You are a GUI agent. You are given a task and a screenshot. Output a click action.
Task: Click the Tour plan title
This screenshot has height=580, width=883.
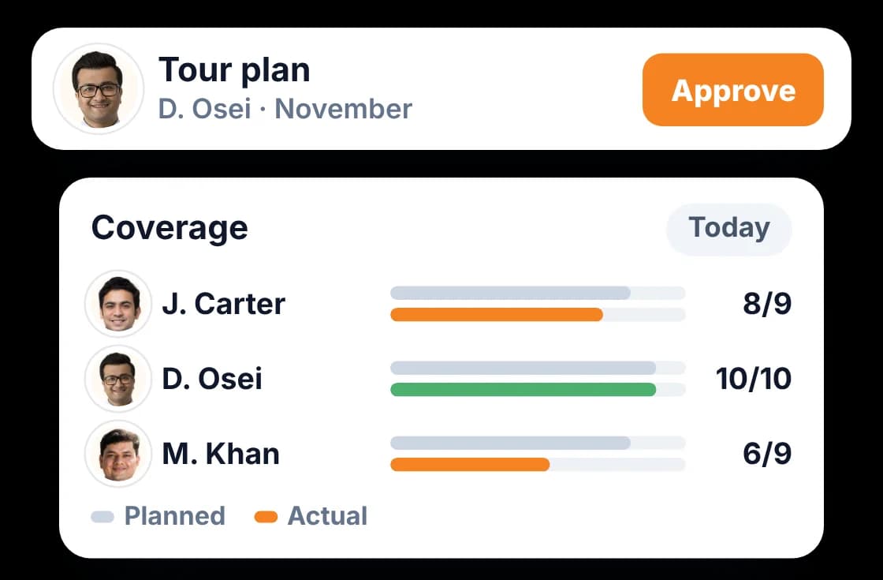(x=234, y=70)
